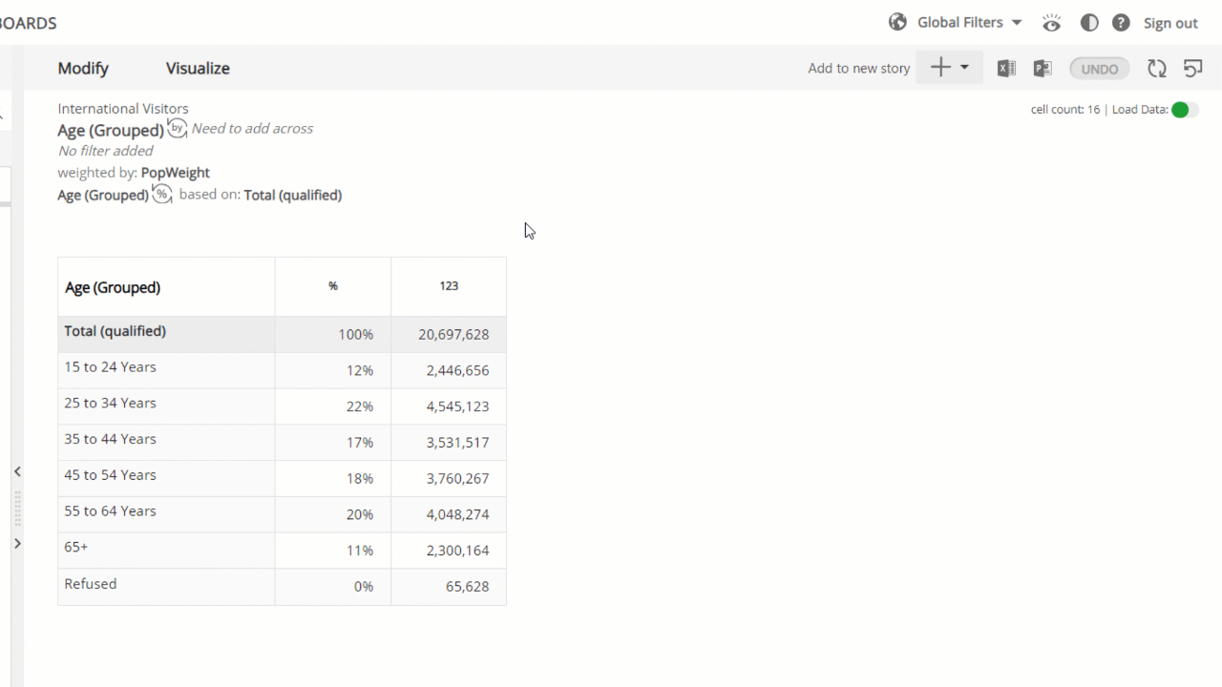Click the Age (Grouped) heading
This screenshot has height=687, width=1222.
111,130
